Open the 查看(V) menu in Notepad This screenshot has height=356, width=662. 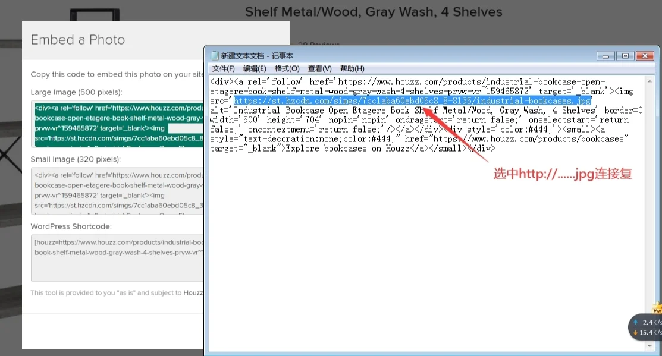click(x=319, y=68)
